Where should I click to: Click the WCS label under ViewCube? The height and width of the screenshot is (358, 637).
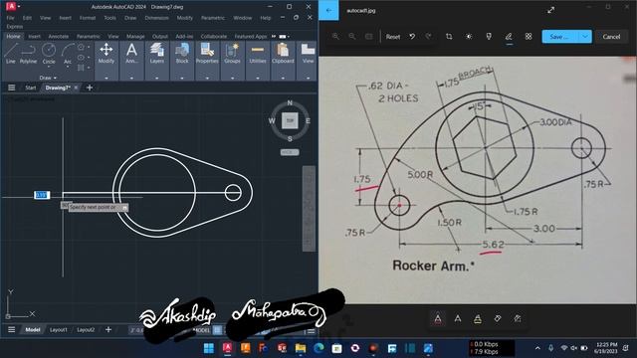(x=290, y=152)
